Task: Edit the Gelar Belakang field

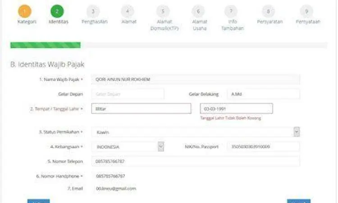Action: (264, 94)
